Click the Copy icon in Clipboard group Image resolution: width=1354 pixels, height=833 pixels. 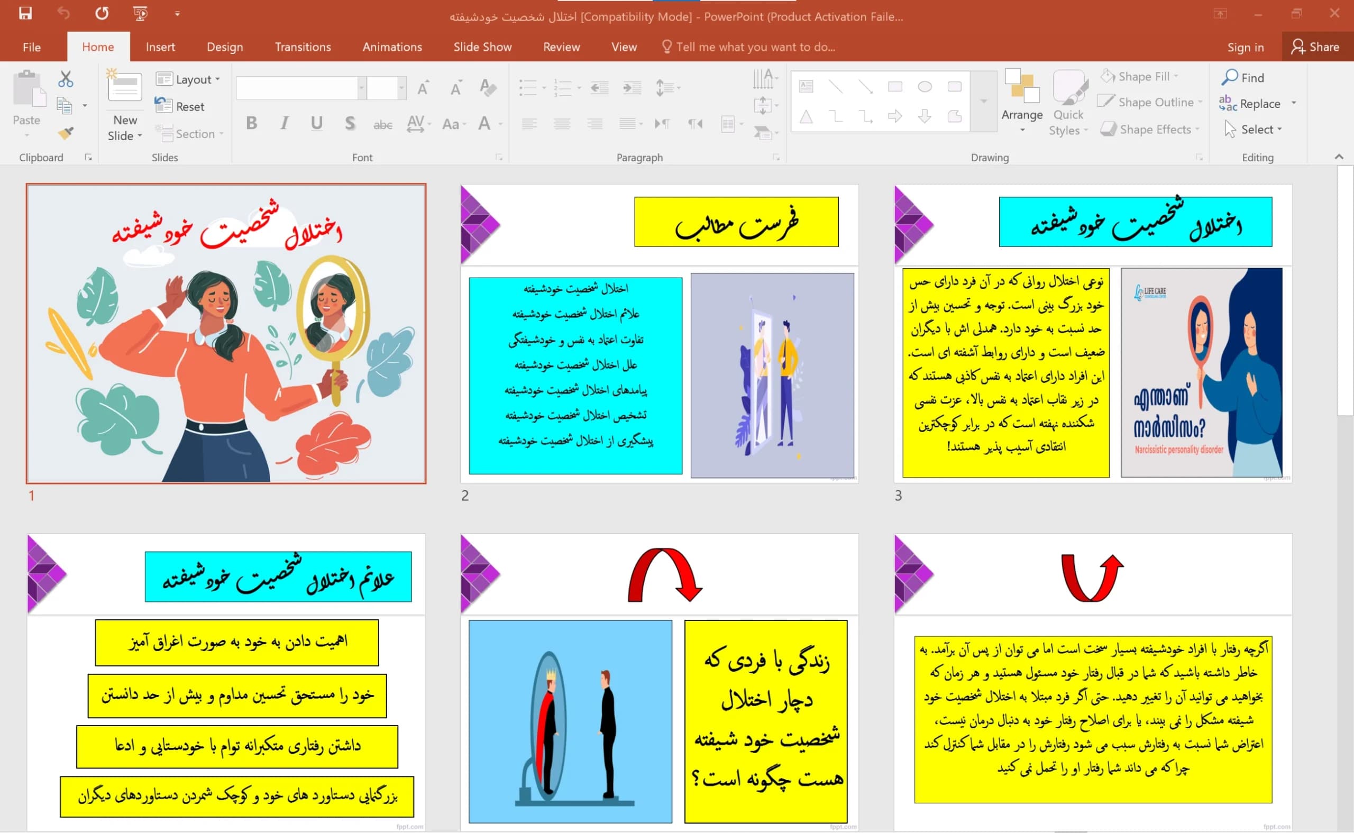(65, 105)
